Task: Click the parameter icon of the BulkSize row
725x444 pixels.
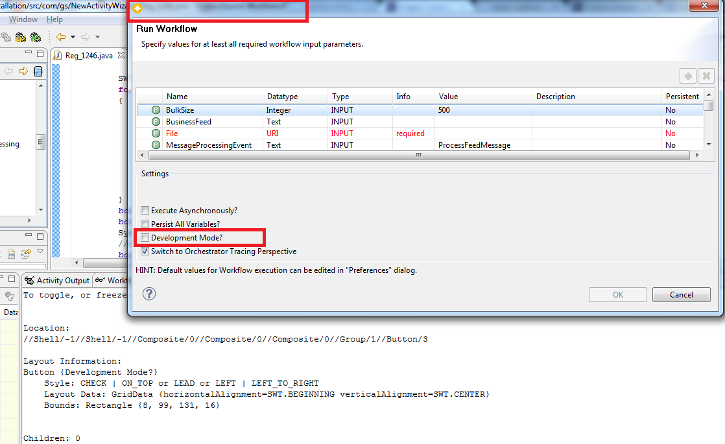Action: (x=156, y=110)
